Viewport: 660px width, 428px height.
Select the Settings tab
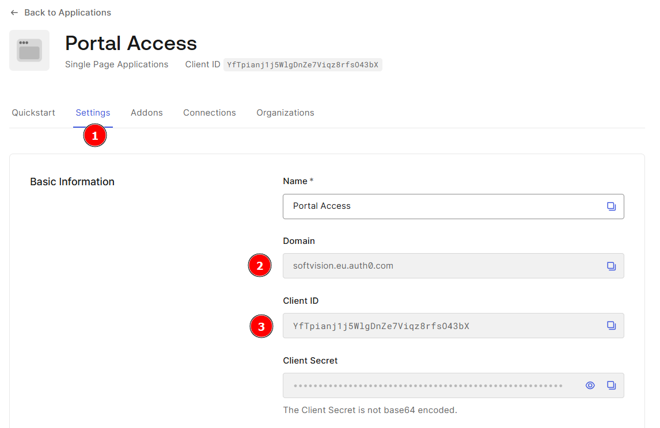click(93, 113)
